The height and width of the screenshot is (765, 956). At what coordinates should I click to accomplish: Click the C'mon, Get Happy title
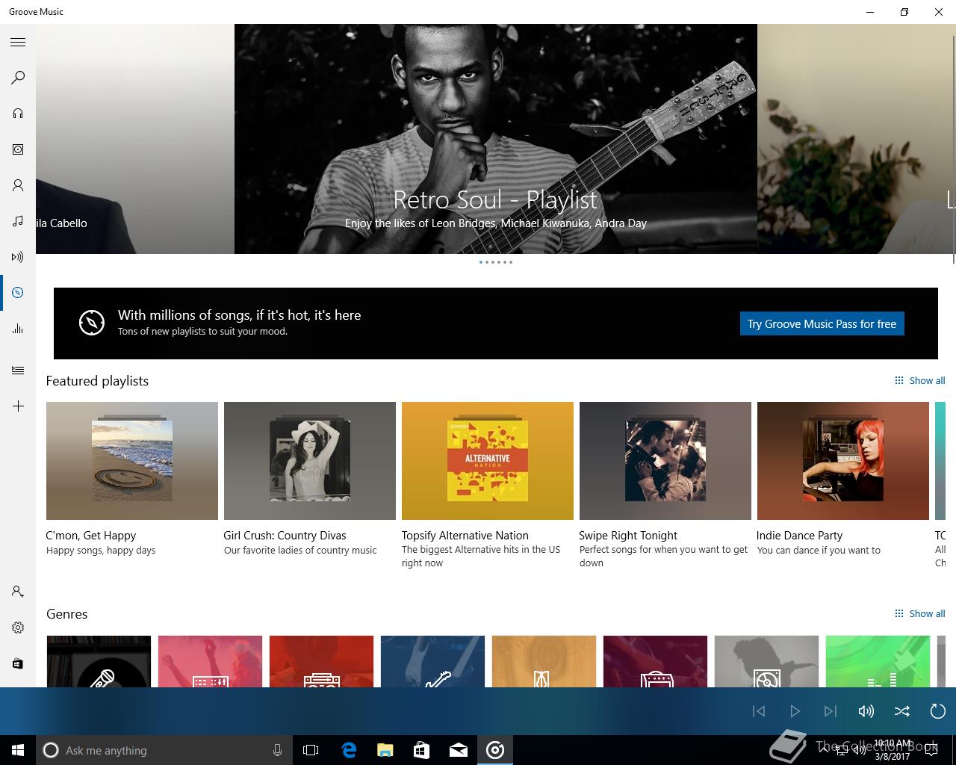(91, 536)
